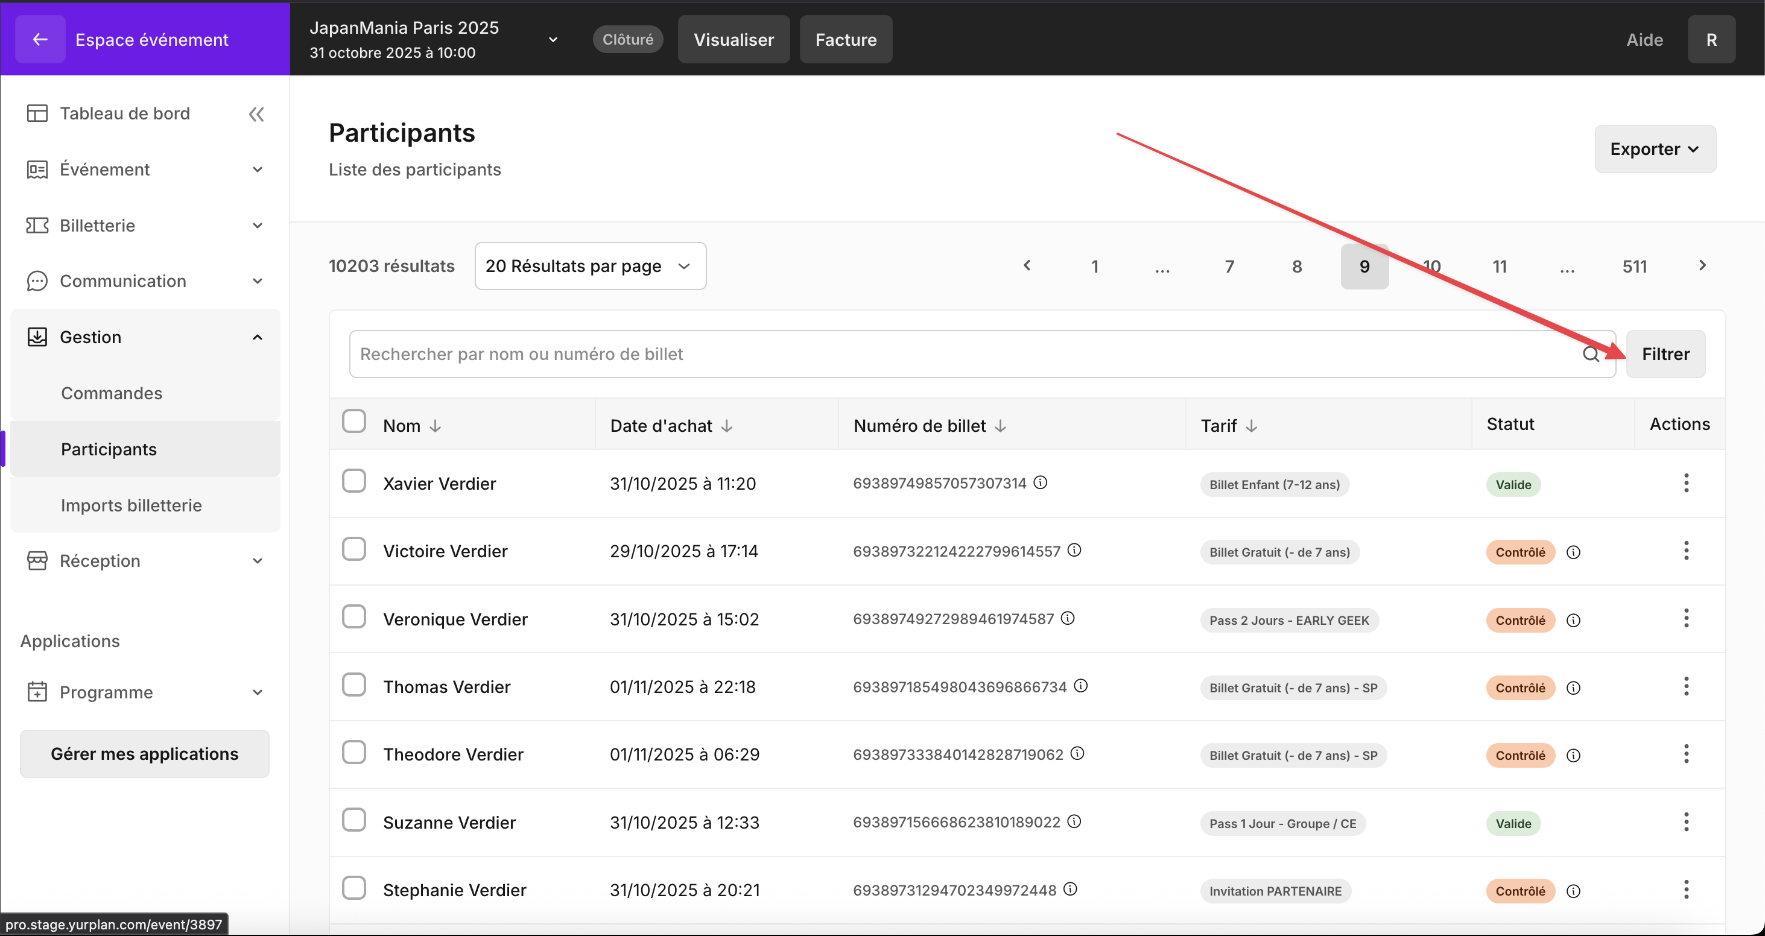
Task: Collapse the sidebar with double-chevron icon
Action: pos(256,114)
